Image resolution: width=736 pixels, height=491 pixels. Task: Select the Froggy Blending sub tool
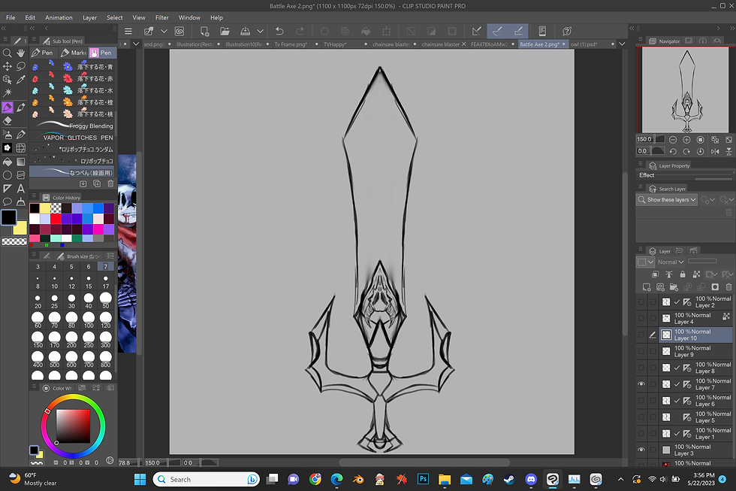click(x=73, y=126)
